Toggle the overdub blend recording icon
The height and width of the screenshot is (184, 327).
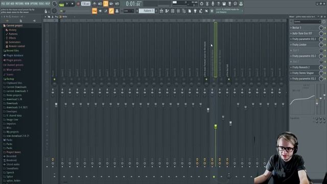[x=111, y=4]
